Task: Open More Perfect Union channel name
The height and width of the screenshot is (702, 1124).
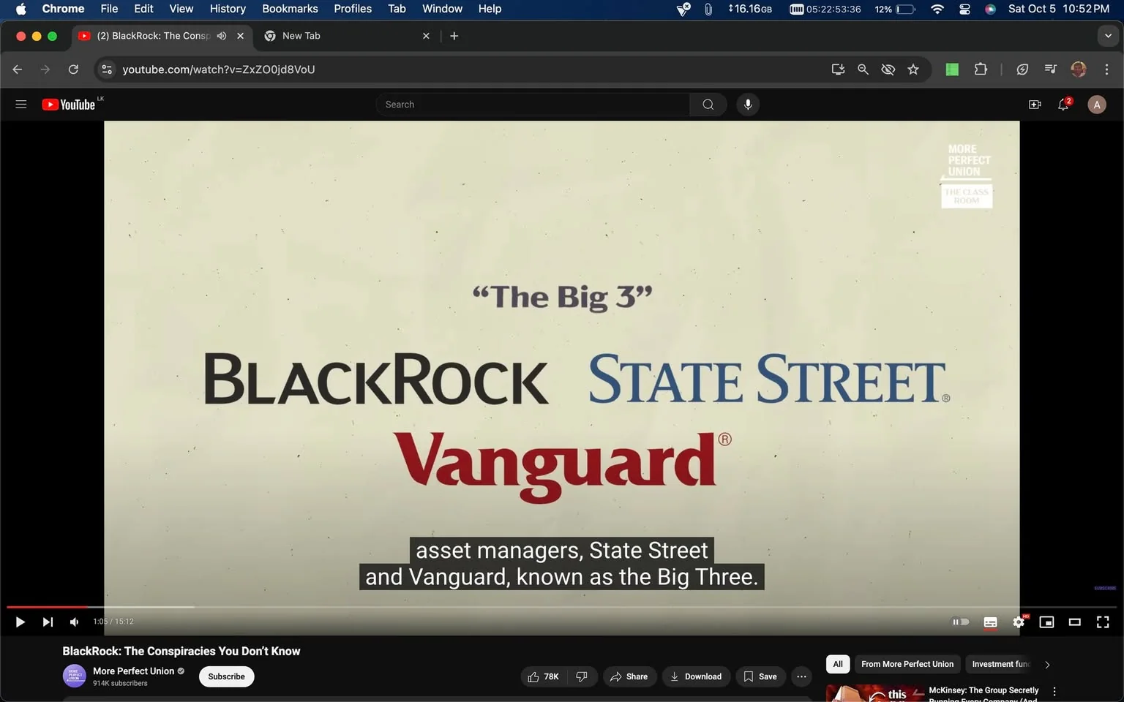Action: click(133, 671)
